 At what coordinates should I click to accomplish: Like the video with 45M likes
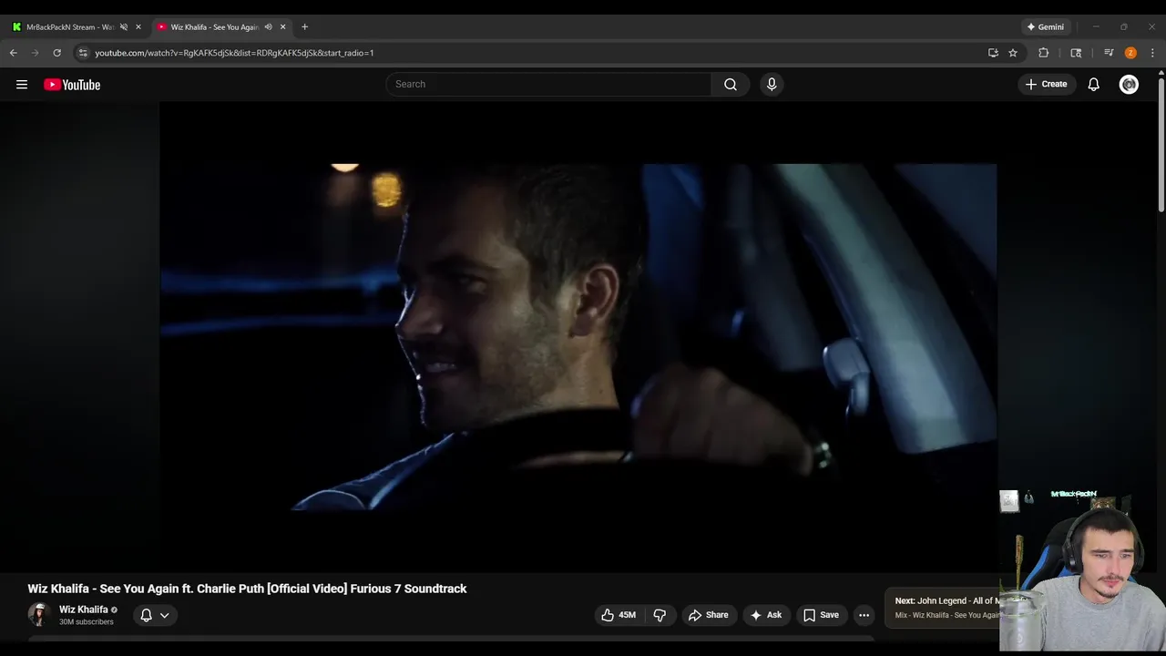619,615
